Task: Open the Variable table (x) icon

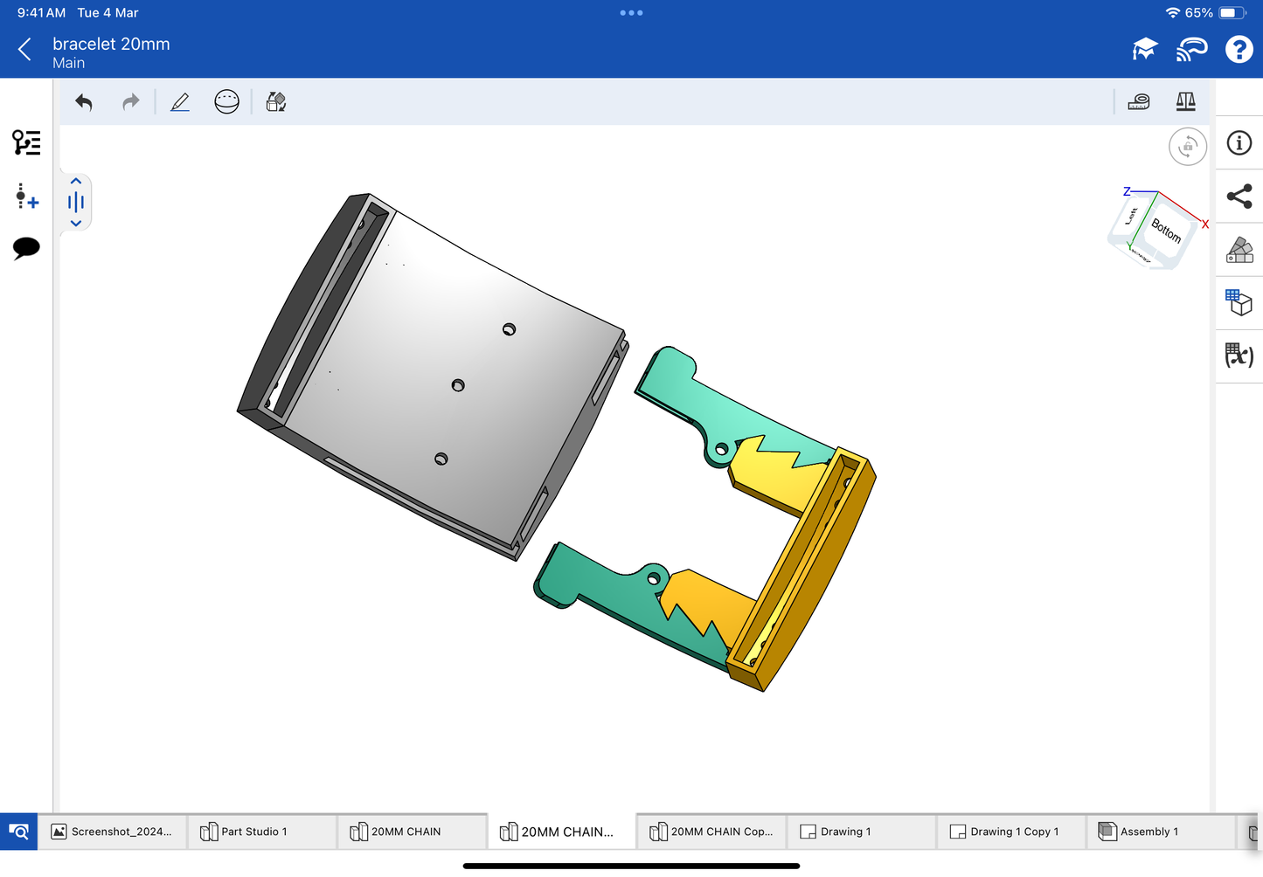Action: 1239,355
